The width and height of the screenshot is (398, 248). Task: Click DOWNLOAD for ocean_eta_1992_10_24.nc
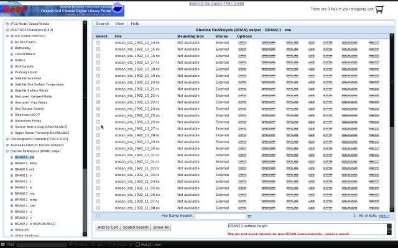pyautogui.click(x=349, y=109)
